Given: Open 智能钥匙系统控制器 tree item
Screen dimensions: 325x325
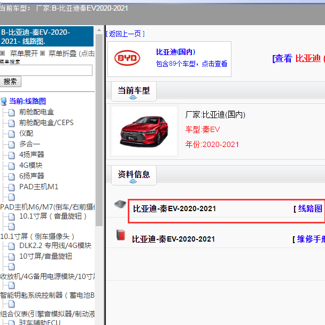Looking at the screenshot, I should 48,295.
